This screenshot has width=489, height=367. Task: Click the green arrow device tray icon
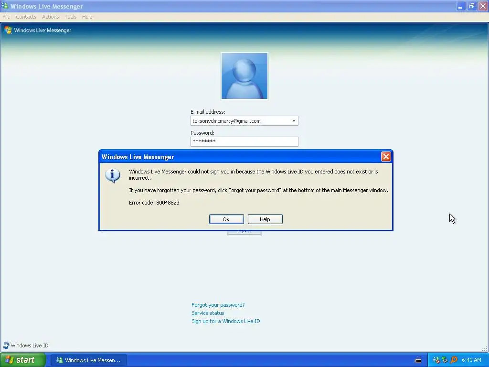point(445,360)
